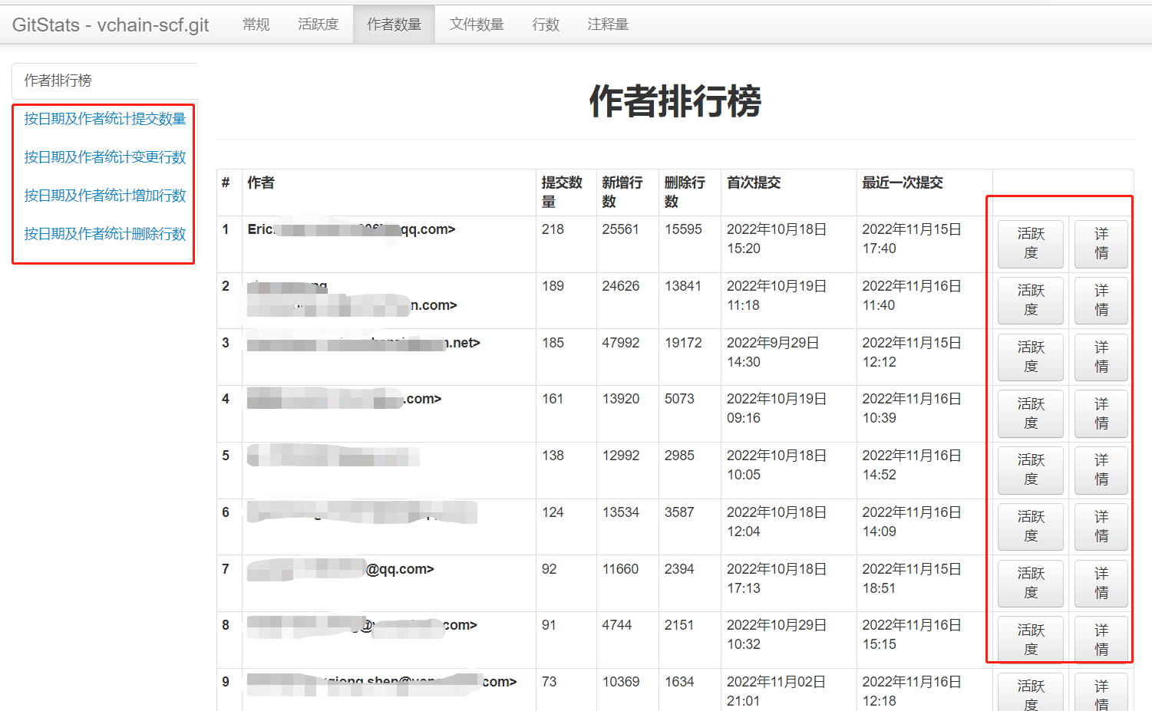Screen dimensions: 1152x711
Task: Click 活跃度 button for row 1 (218 commits)
Action: (x=1031, y=244)
